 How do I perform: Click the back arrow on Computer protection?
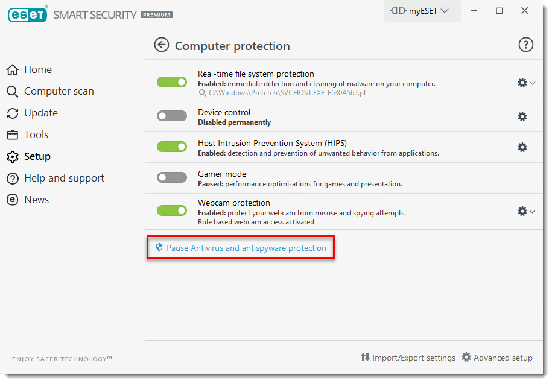pos(161,45)
